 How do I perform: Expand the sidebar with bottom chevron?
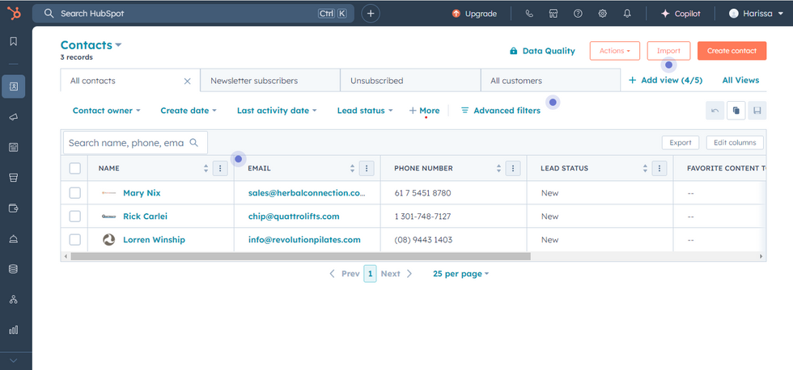(14, 360)
